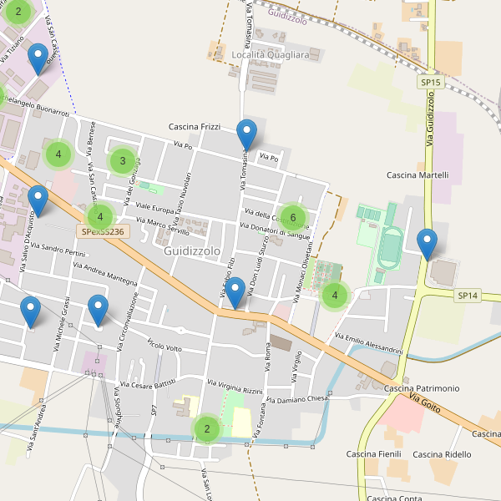Open the pin near Via Tiziano

point(38,58)
